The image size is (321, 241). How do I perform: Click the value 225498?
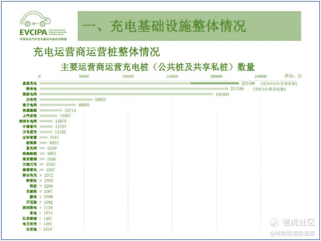point(248,83)
